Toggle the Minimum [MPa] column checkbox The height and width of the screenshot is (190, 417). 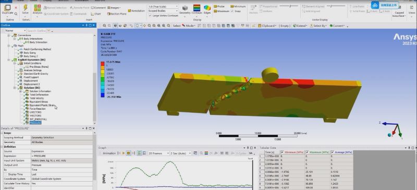[x=283, y=152]
